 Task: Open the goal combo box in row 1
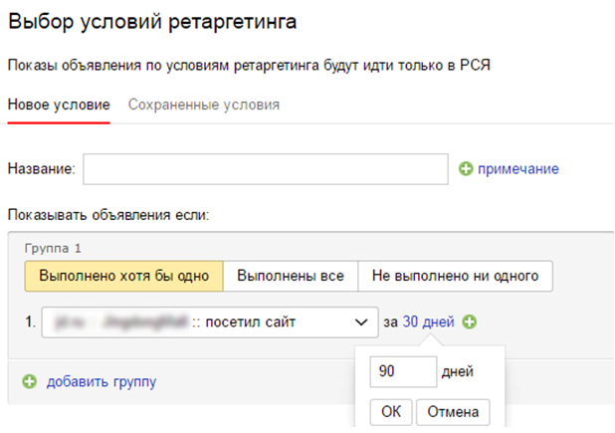point(199,323)
